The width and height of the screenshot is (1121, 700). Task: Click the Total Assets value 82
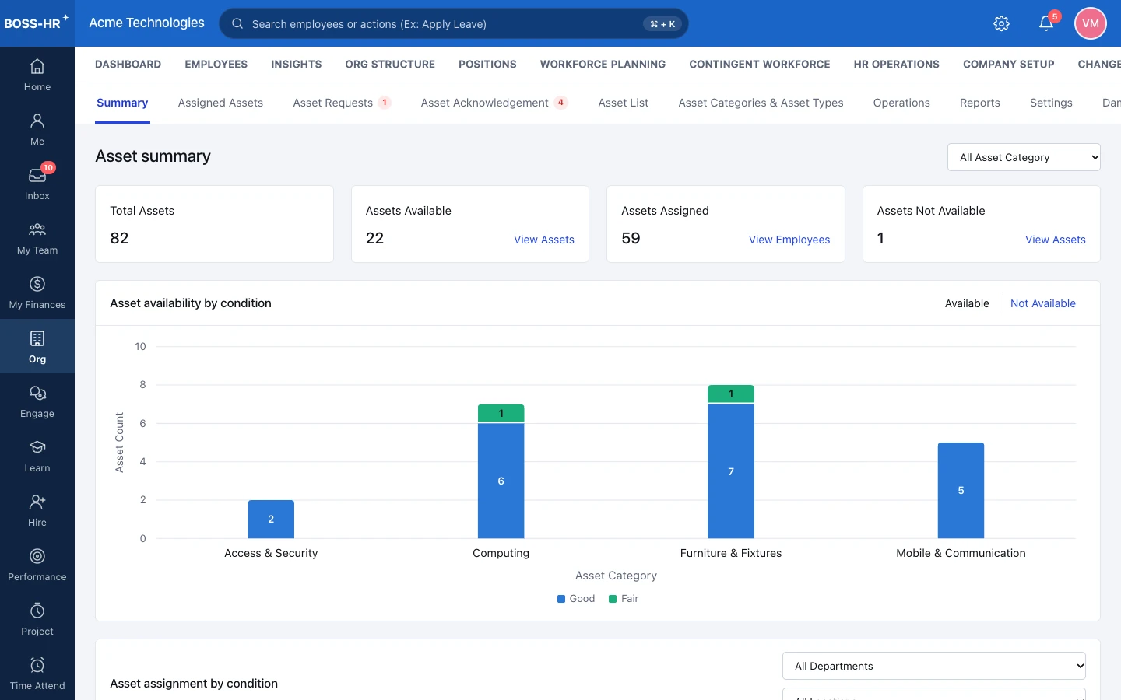click(119, 238)
